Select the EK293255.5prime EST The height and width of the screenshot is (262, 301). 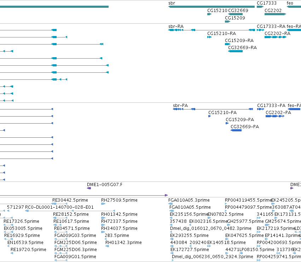tap(172, 239)
